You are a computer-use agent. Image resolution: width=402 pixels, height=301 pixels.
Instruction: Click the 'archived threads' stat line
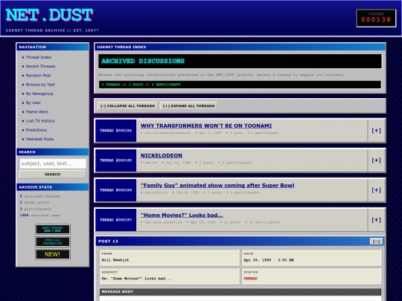coord(40,196)
